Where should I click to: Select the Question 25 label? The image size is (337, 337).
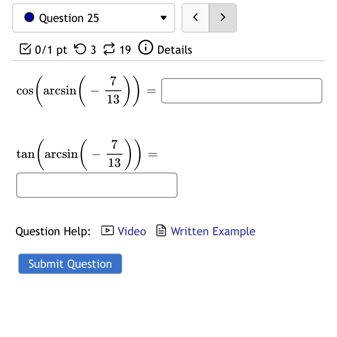(69, 18)
